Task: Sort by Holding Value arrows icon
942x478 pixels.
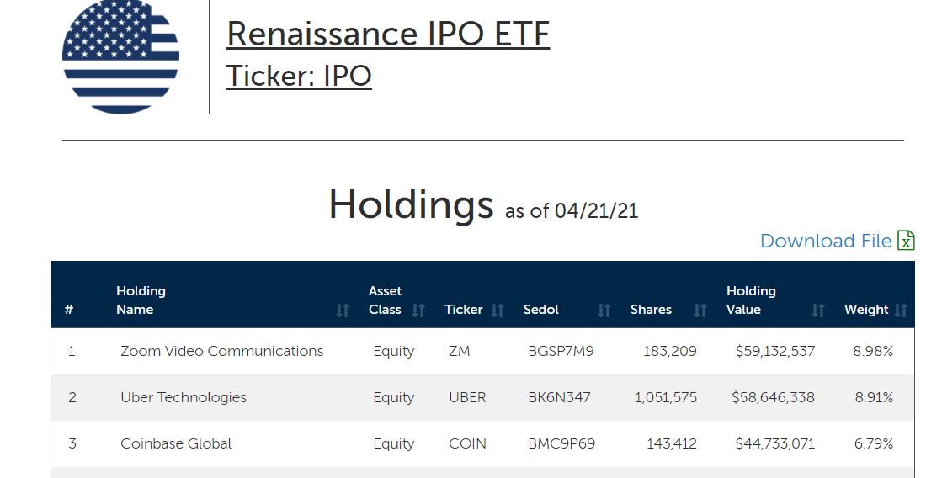Action: [817, 311]
